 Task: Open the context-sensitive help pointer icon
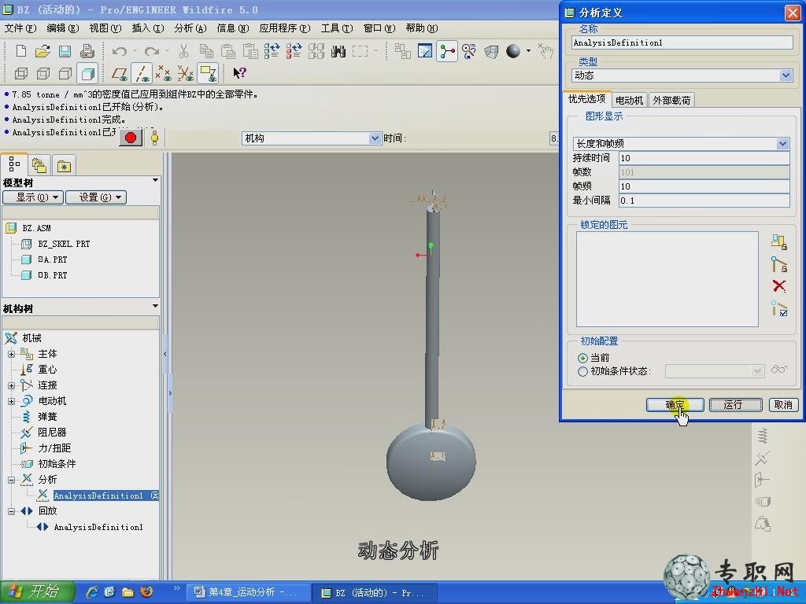(x=239, y=73)
